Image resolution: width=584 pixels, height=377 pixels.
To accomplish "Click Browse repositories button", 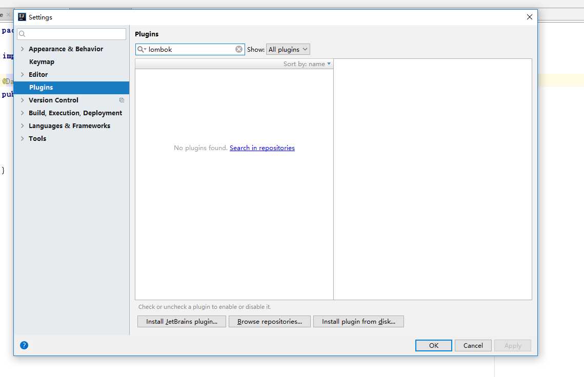I will 270,322.
